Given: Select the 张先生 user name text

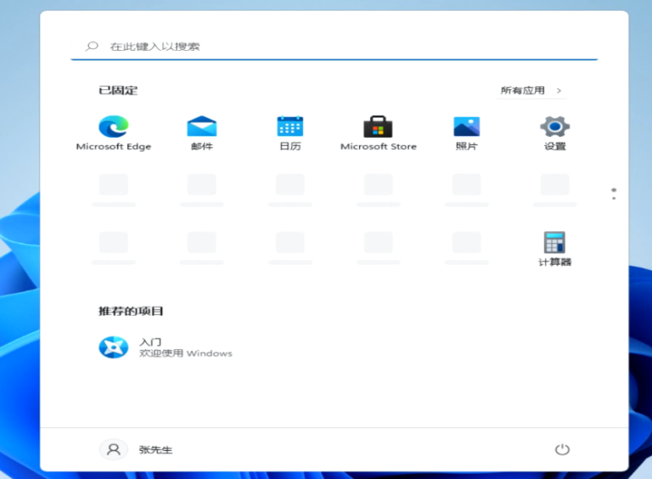Looking at the screenshot, I should 155,450.
